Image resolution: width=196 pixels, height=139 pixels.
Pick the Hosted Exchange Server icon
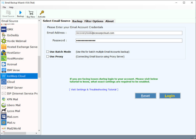[x=4, y=47]
